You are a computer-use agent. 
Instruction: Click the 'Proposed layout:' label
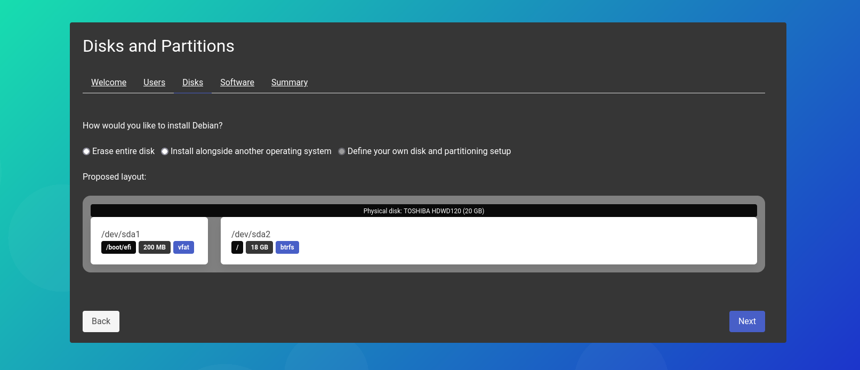(114, 177)
